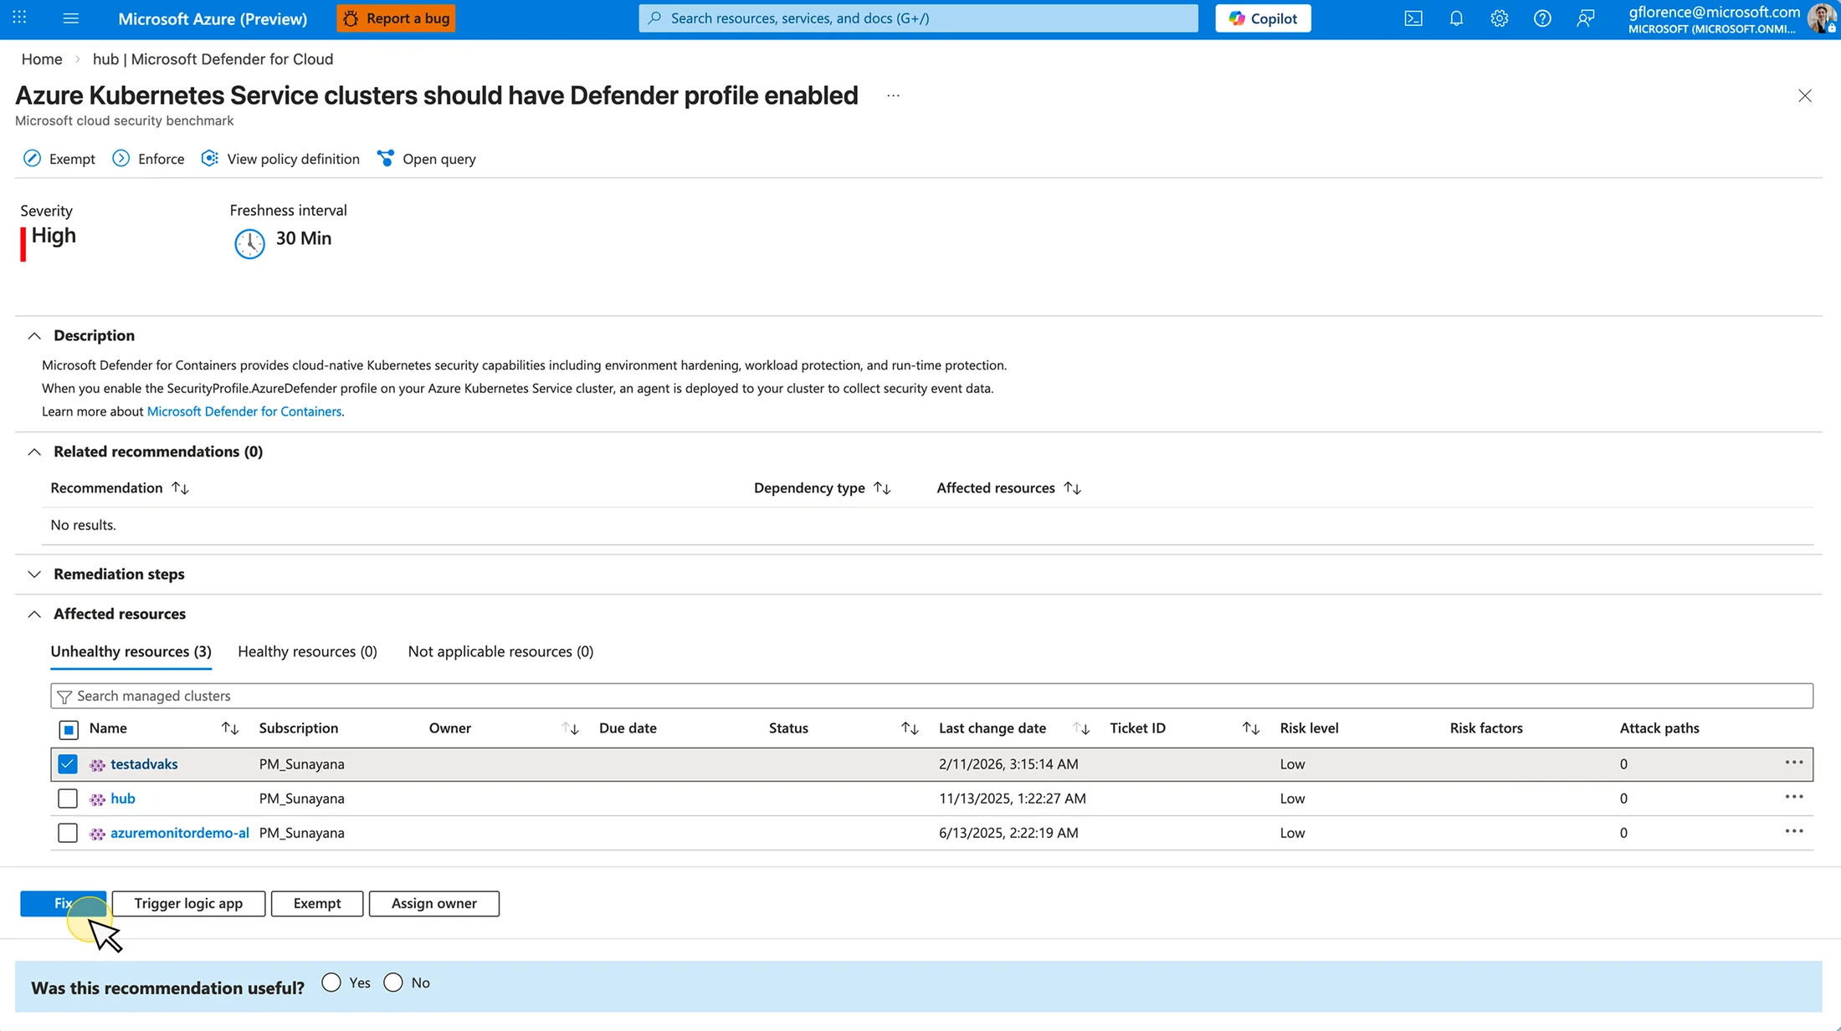Image resolution: width=1841 pixels, height=1031 pixels.
Task: Sort related recommendations by Recommendation arrows
Action: (180, 487)
